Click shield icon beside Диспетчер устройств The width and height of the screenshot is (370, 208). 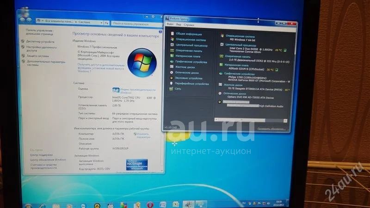point(23,41)
